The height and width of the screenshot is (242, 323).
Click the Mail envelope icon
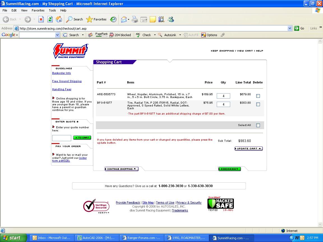tap(124, 19)
